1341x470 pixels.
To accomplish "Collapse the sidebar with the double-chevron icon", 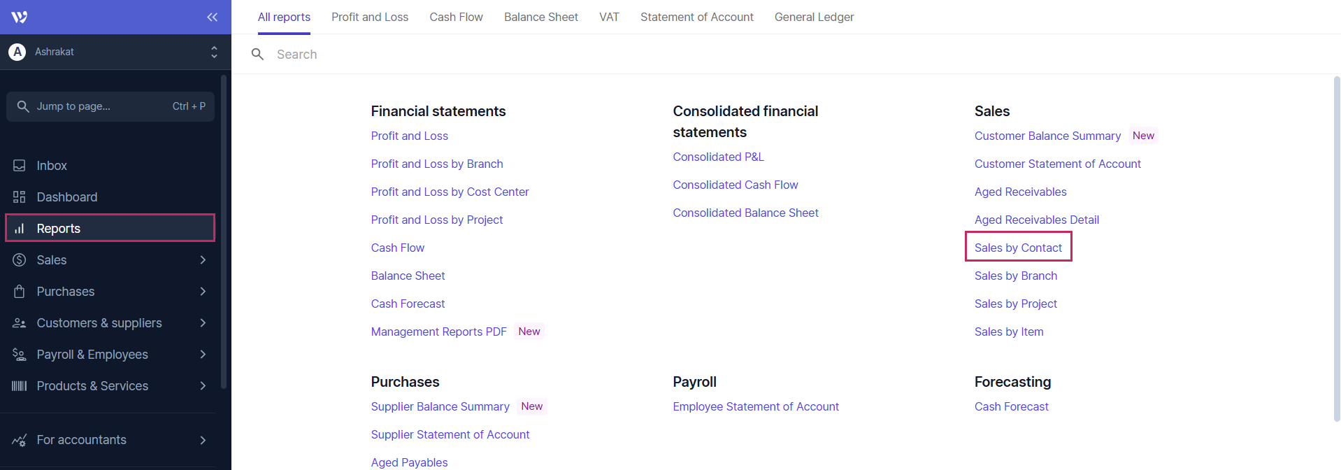I will pyautogui.click(x=212, y=17).
